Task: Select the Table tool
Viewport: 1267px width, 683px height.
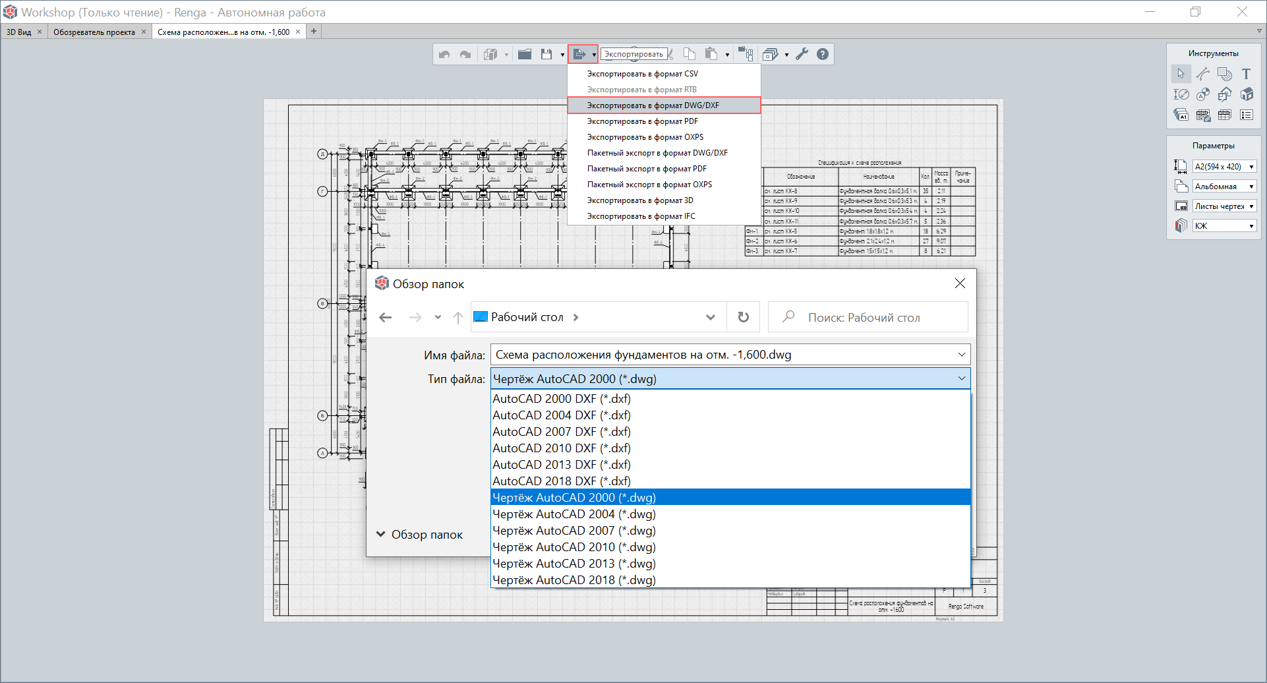Action: tap(1225, 115)
